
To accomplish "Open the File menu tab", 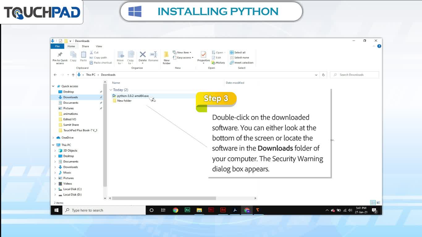I will tap(57, 46).
